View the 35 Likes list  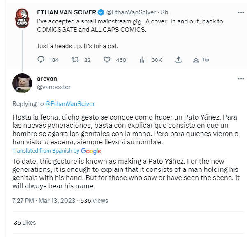coord(25,223)
